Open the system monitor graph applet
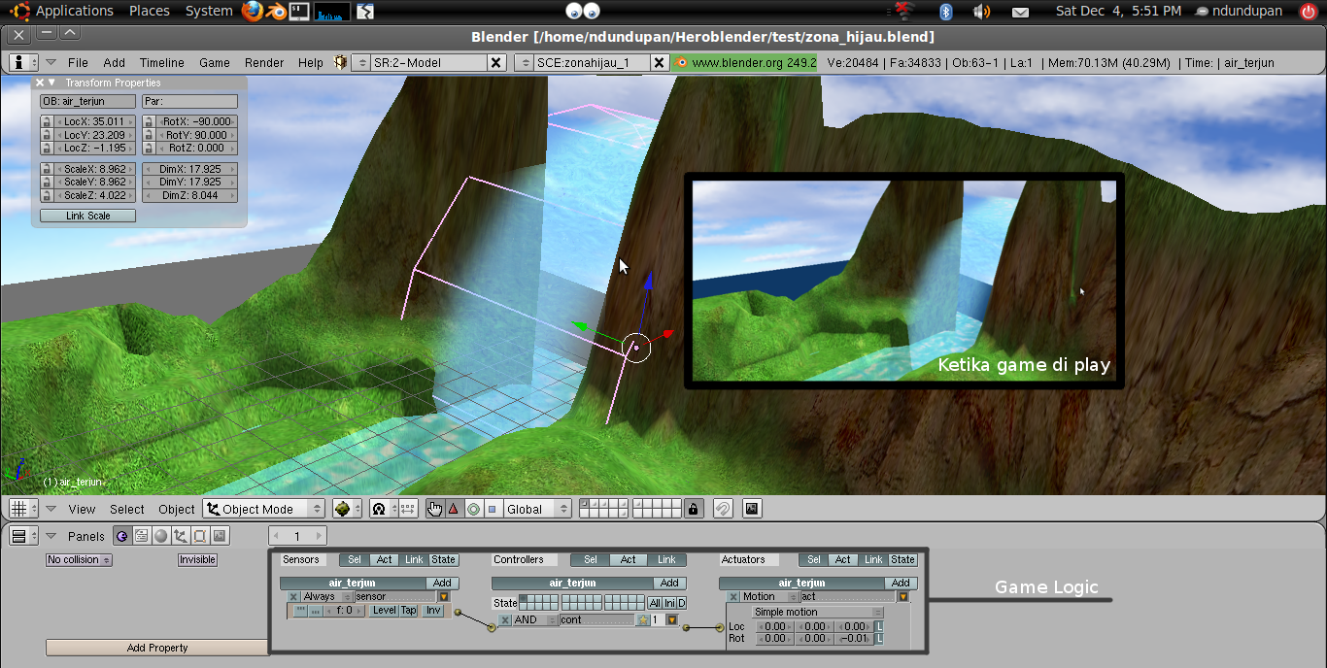Screen dimensions: 1327x668 click(332, 12)
